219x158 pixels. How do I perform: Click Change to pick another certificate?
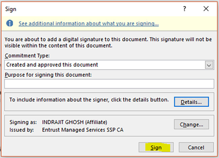(x=191, y=125)
